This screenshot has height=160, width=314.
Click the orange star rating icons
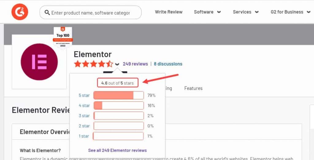(x=93, y=64)
